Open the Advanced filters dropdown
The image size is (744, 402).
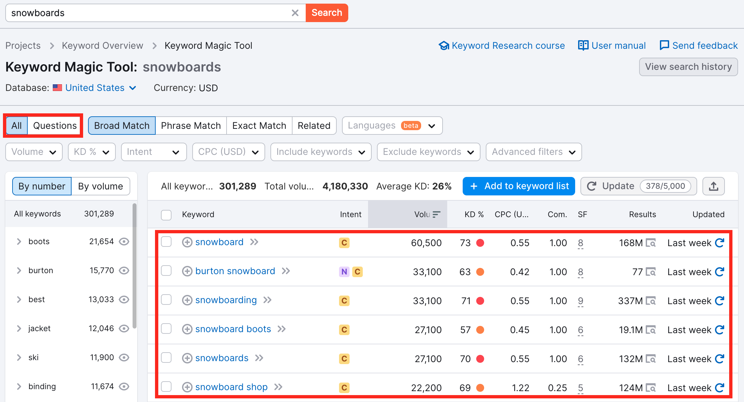(x=534, y=152)
